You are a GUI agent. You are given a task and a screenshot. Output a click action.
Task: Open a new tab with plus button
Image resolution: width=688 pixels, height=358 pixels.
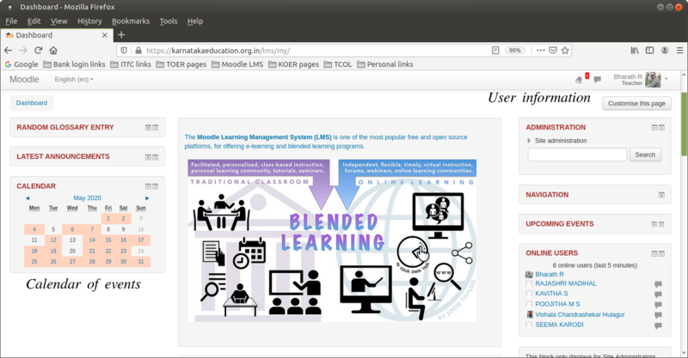[x=121, y=34]
